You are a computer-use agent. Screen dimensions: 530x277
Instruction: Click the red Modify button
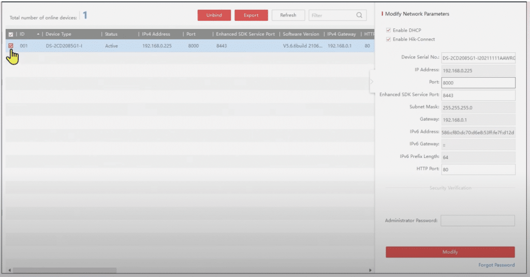tap(450, 252)
